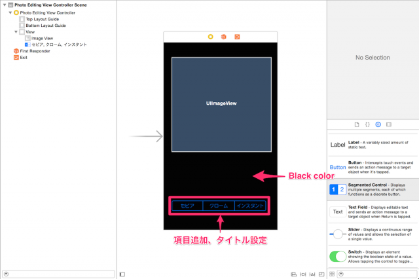The height and width of the screenshot is (279, 419).
Task: Click the First Responder icon in scene dock
Action: click(x=224, y=37)
